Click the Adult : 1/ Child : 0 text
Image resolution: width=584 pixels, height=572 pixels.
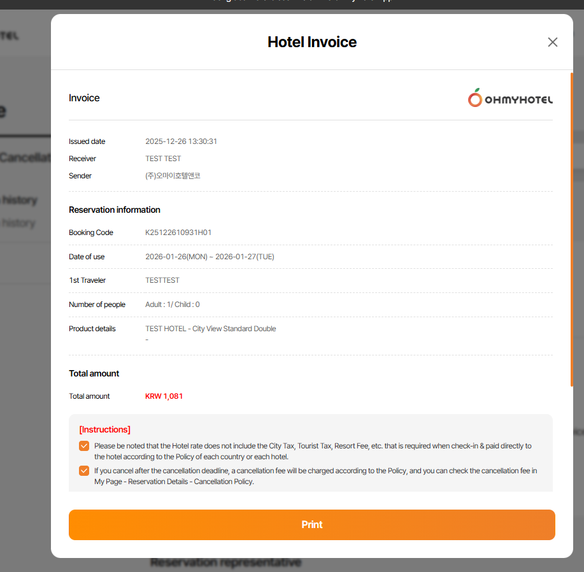coord(172,304)
